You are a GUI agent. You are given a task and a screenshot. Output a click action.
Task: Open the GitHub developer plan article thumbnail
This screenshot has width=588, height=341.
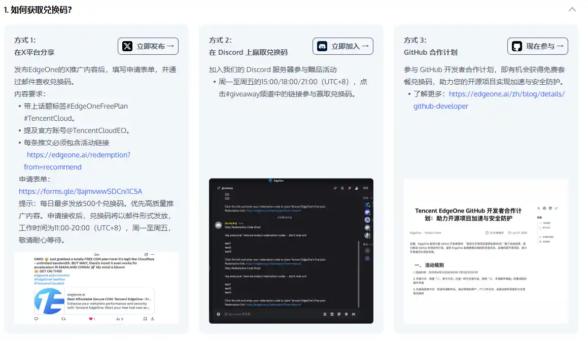point(486,251)
